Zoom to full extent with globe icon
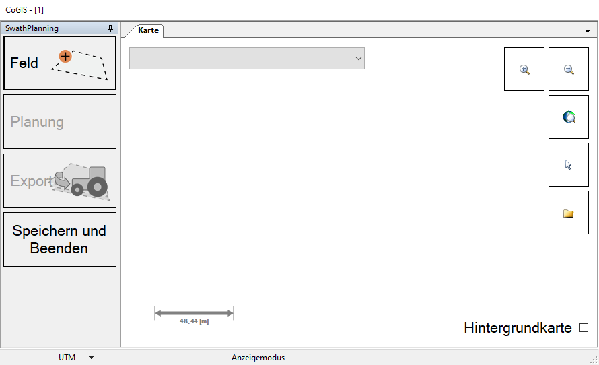The height and width of the screenshot is (365, 599). [x=569, y=117]
